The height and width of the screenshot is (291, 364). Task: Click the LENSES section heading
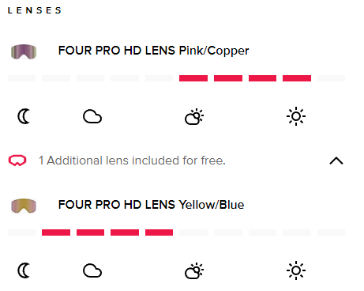(35, 10)
